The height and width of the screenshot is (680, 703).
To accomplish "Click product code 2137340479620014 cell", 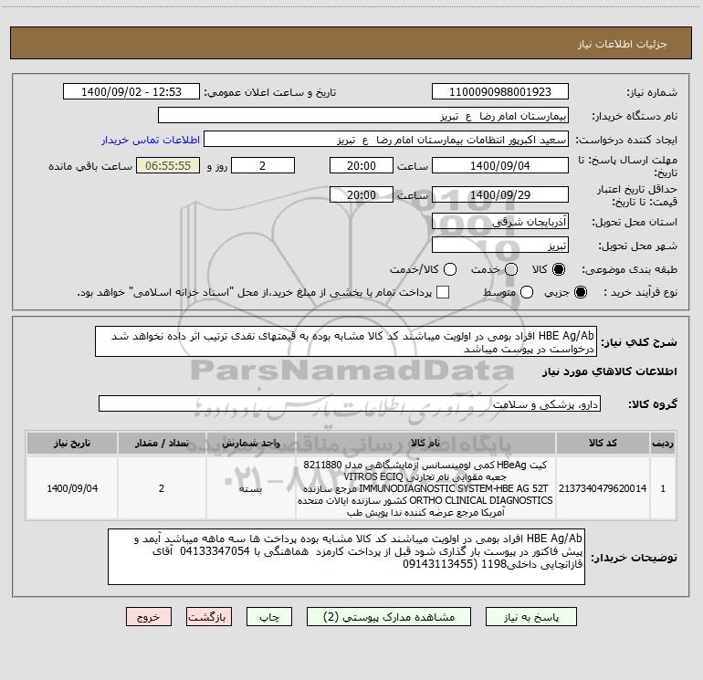I will 603,488.
